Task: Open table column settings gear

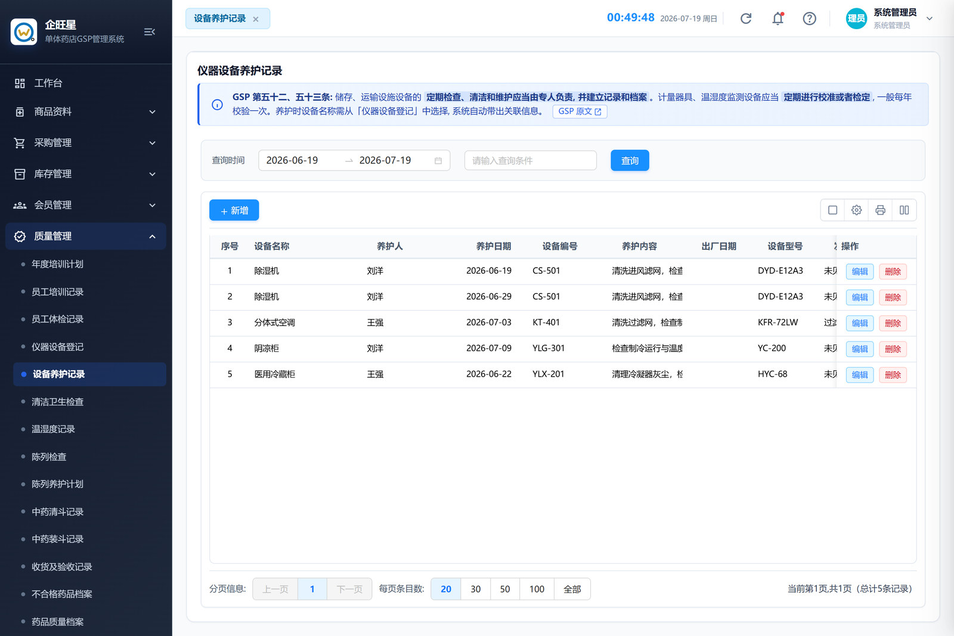Action: point(857,210)
